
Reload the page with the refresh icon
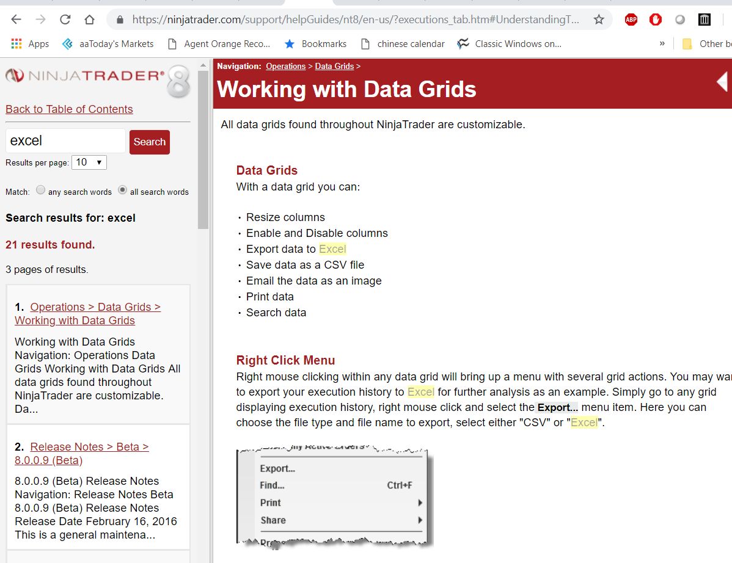pyautogui.click(x=65, y=20)
